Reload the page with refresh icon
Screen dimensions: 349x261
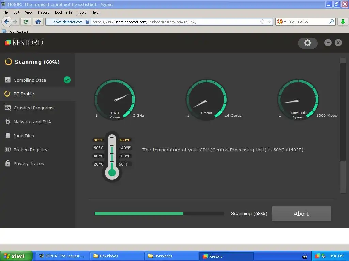[26, 22]
